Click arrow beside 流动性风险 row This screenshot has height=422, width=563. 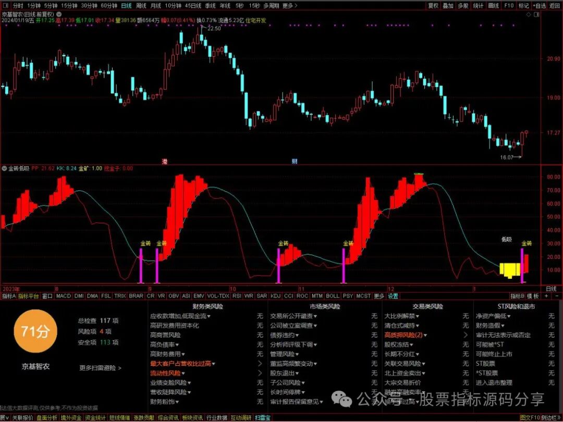coord(260,373)
